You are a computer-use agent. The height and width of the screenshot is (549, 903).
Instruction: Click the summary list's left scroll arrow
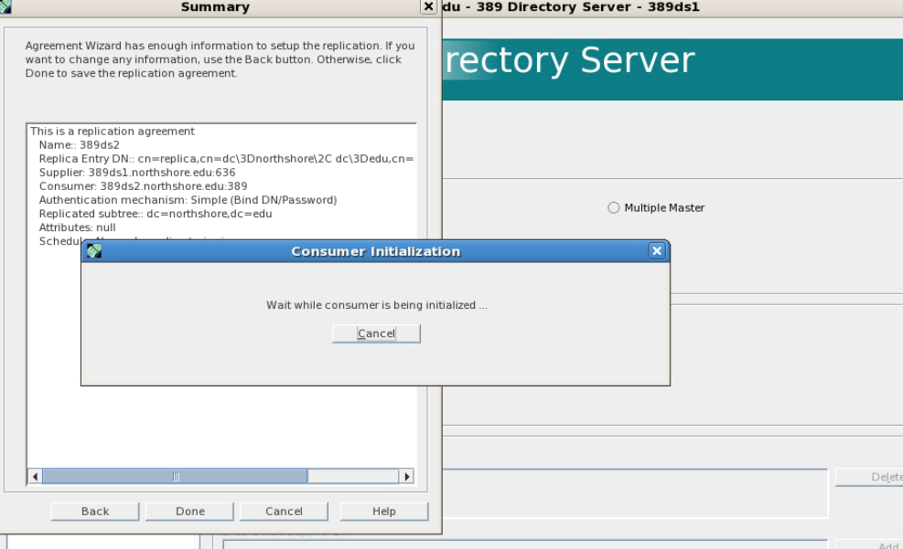tap(35, 476)
